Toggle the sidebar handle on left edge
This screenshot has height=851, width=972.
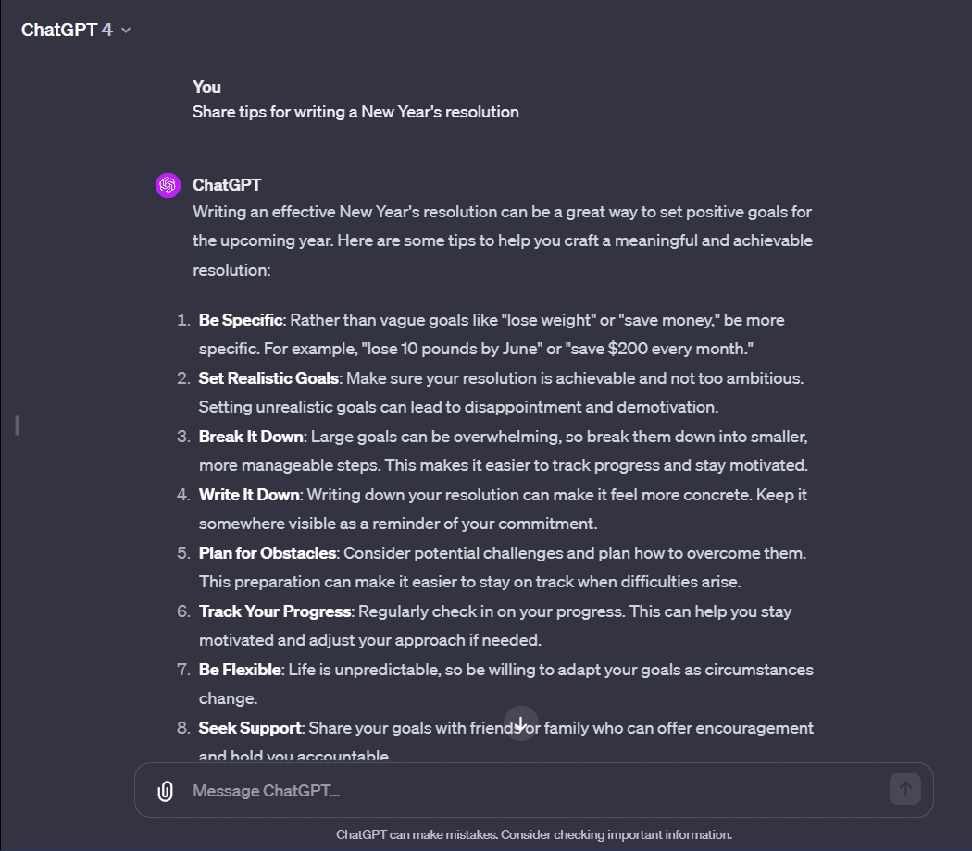tap(17, 425)
